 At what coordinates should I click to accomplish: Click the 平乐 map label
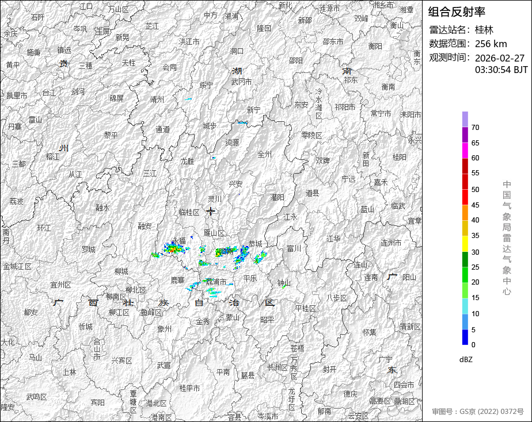point(250,278)
